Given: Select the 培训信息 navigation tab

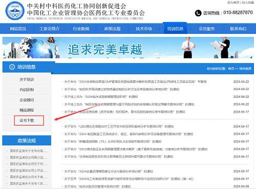Looking at the screenshot, I should tap(175, 29).
